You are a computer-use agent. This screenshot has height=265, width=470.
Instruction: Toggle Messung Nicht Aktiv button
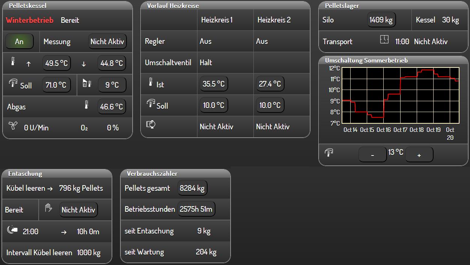coord(107,42)
